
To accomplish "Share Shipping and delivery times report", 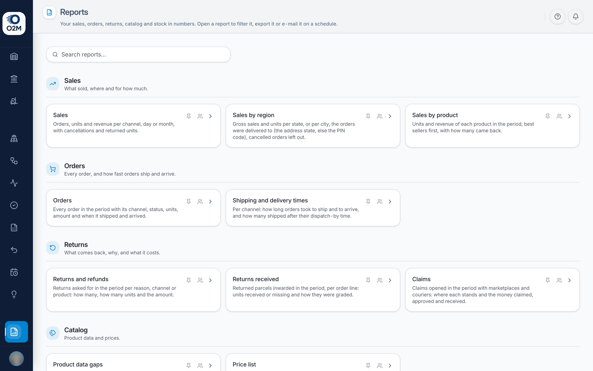I will coord(380,202).
